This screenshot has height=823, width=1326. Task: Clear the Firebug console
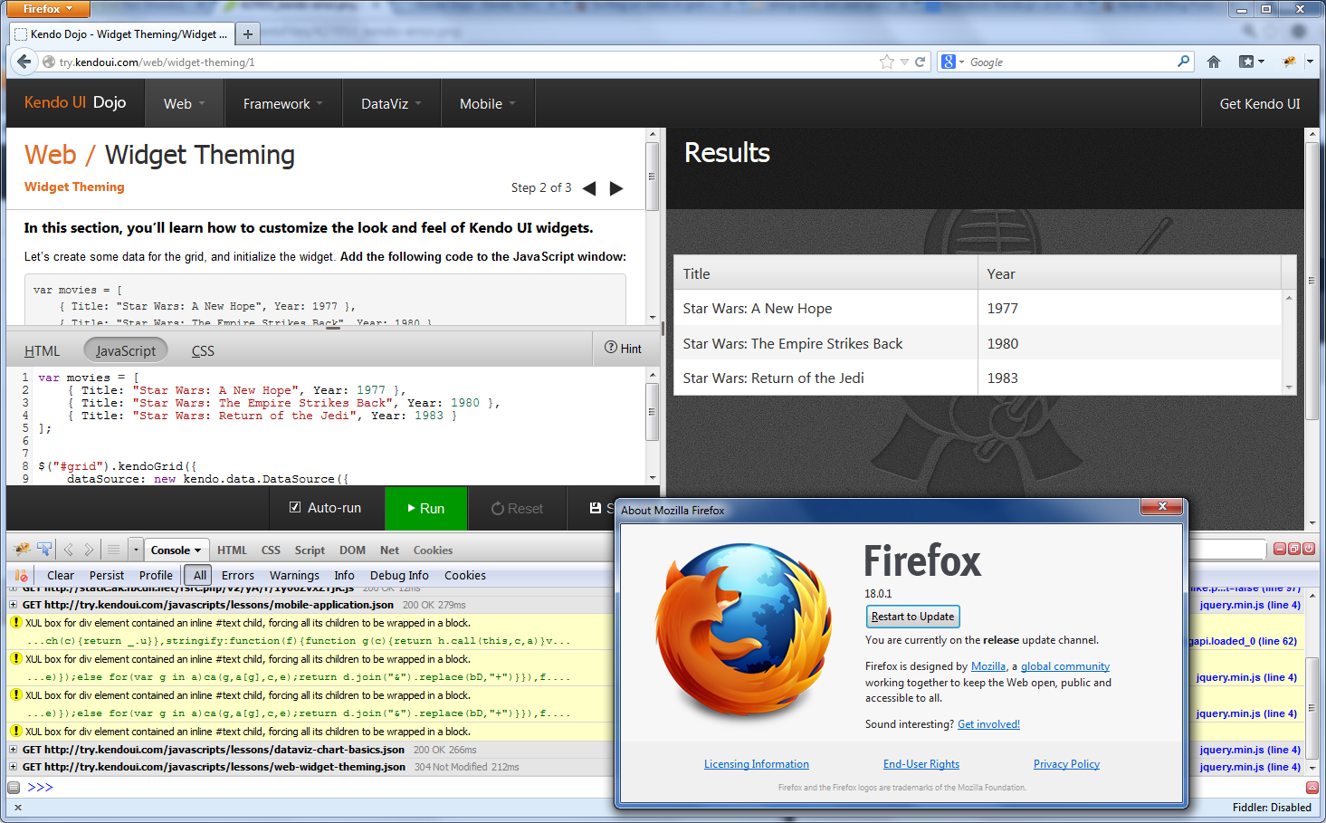coord(61,575)
